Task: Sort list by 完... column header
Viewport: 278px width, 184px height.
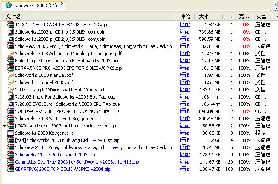Action: pyautogui.click(x=244, y=17)
